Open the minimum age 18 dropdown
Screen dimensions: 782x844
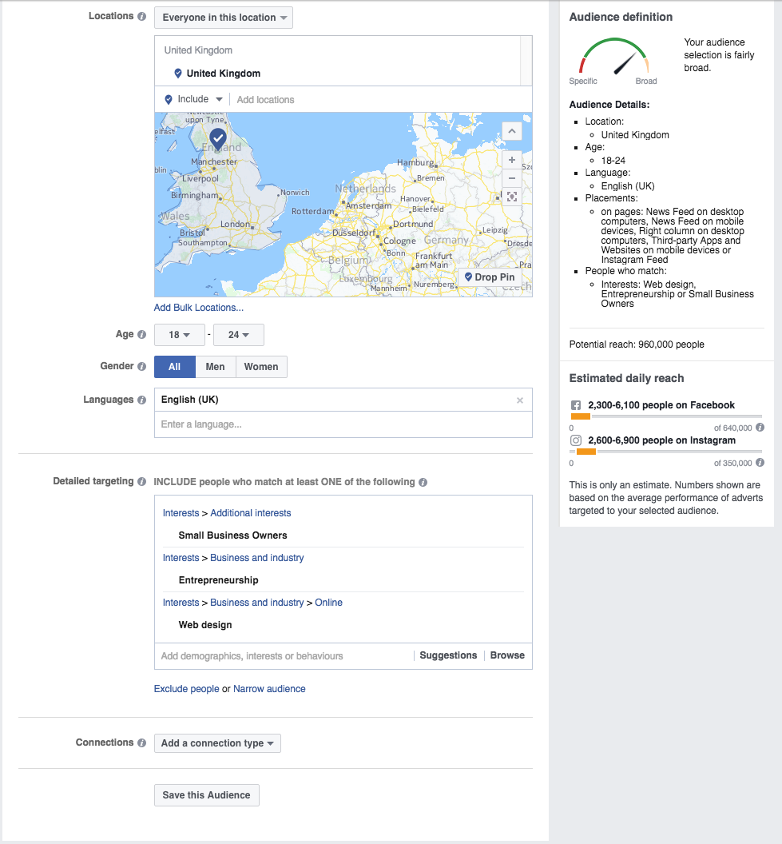[x=178, y=335]
